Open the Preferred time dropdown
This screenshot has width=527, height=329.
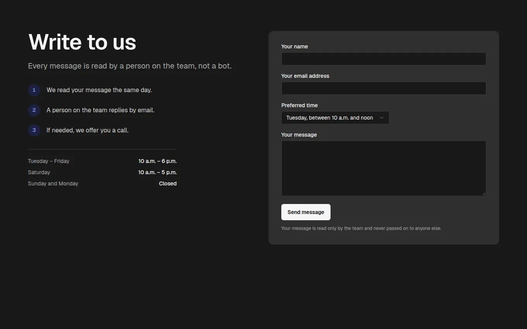(x=335, y=118)
